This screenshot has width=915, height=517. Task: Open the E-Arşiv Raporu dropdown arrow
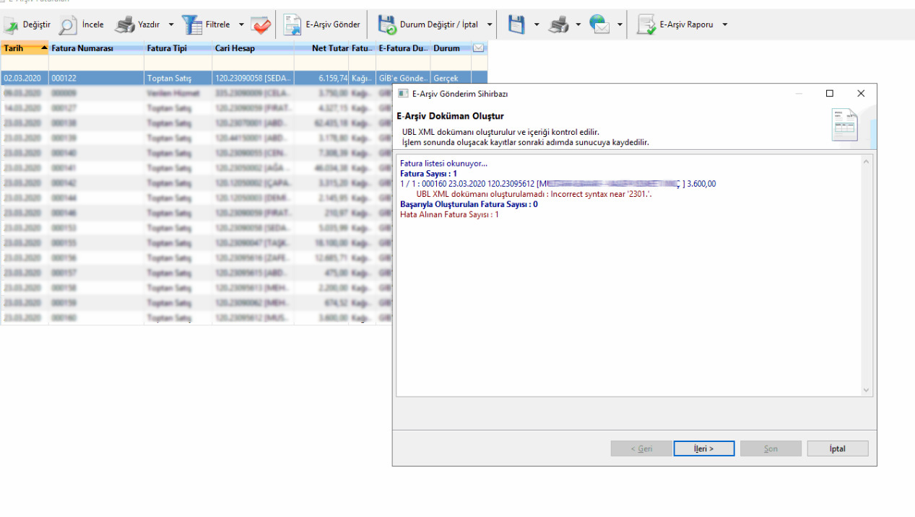click(724, 25)
